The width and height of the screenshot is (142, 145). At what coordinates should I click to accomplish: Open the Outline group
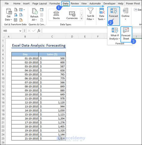click(x=126, y=14)
